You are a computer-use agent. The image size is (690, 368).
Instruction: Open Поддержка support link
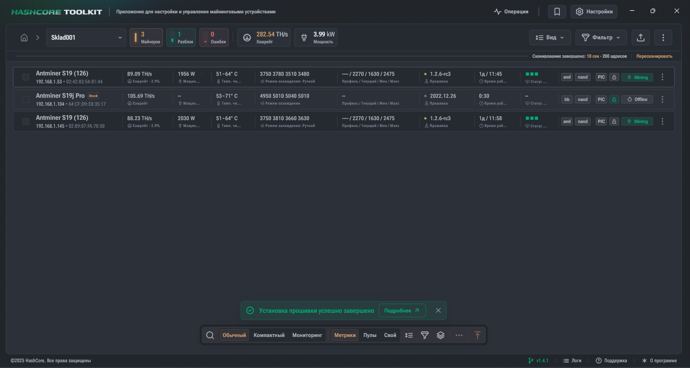(611, 360)
